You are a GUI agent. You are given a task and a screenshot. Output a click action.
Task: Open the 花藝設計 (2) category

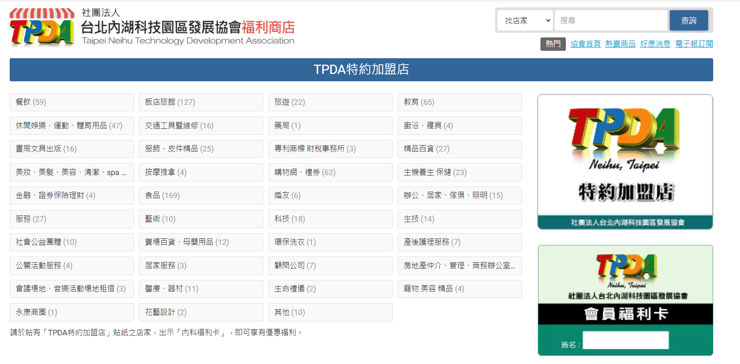point(201,312)
